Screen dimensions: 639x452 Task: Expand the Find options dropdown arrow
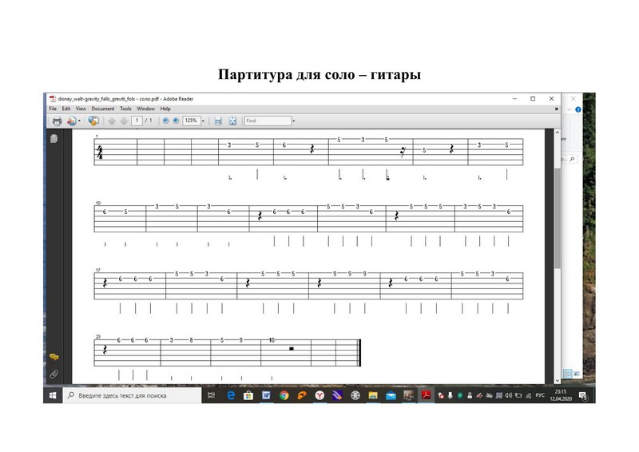pos(293,121)
